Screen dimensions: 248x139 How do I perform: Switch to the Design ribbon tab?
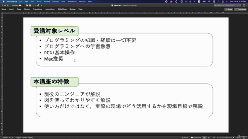(x=27, y=9)
